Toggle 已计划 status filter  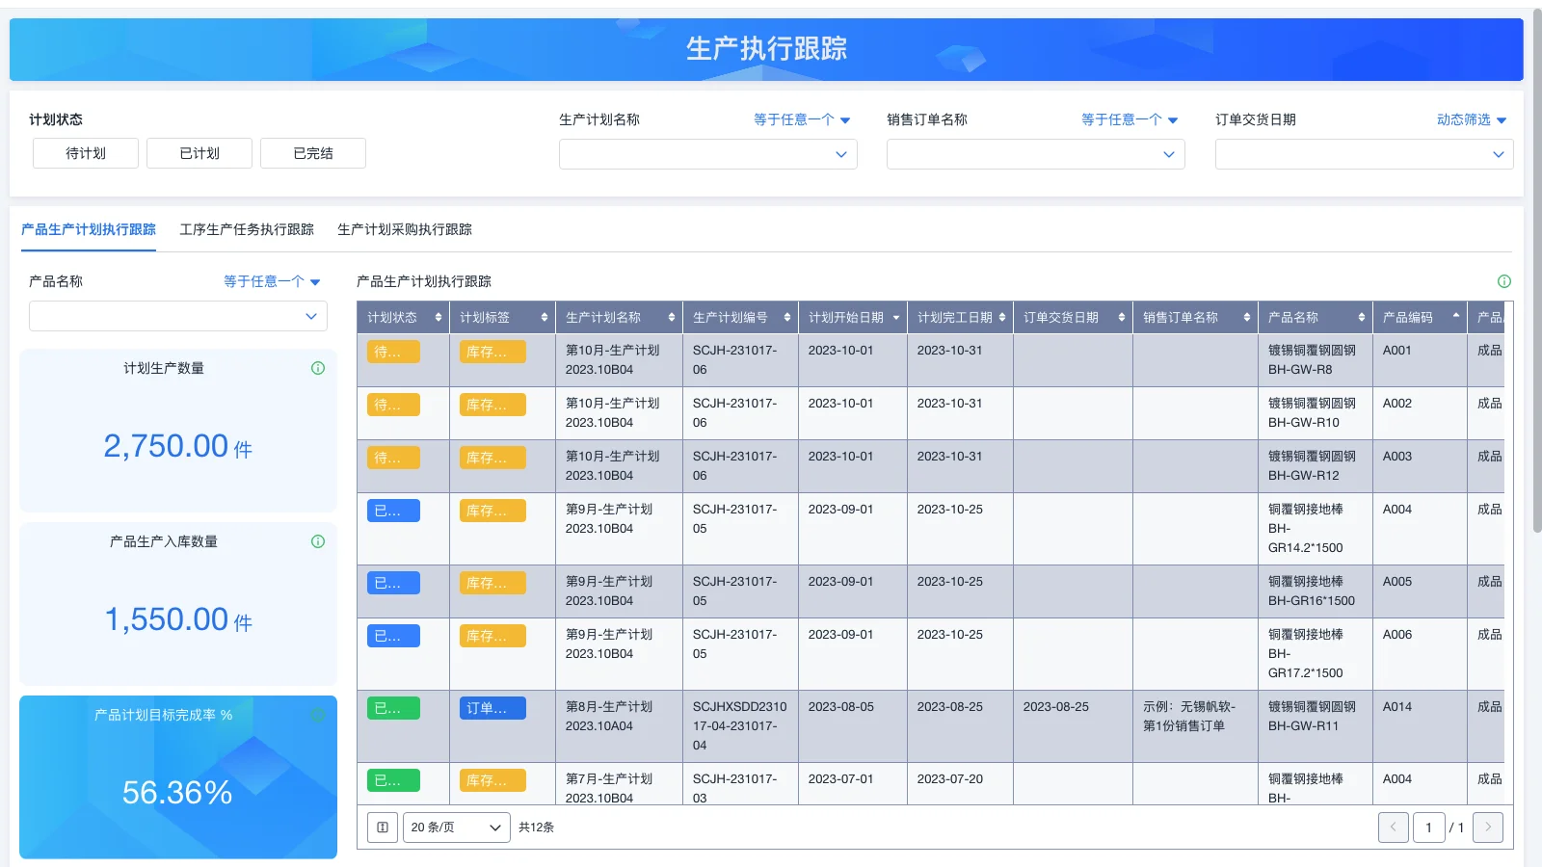click(x=199, y=153)
